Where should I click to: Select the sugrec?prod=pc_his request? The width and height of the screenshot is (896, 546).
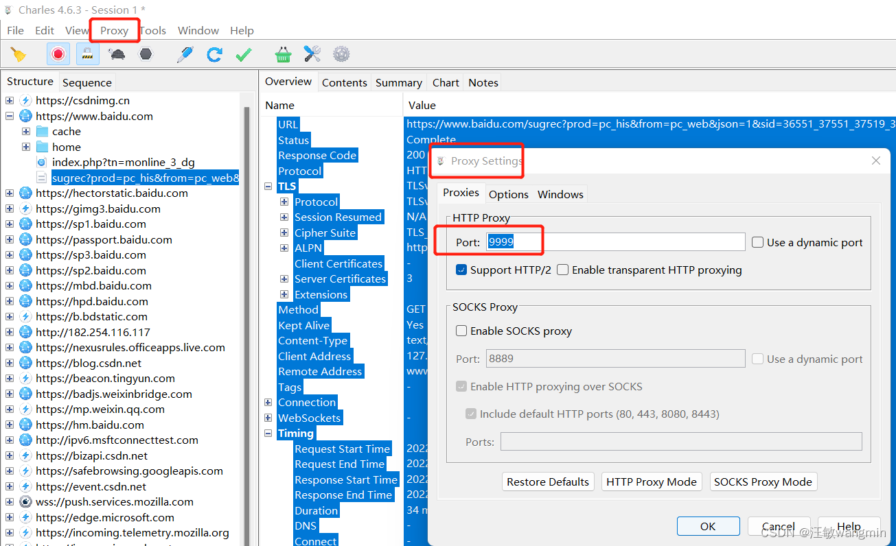(x=146, y=178)
